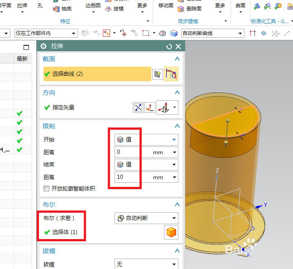
Task: Open 更多 menu in the 特征 group
Action: (142, 8)
